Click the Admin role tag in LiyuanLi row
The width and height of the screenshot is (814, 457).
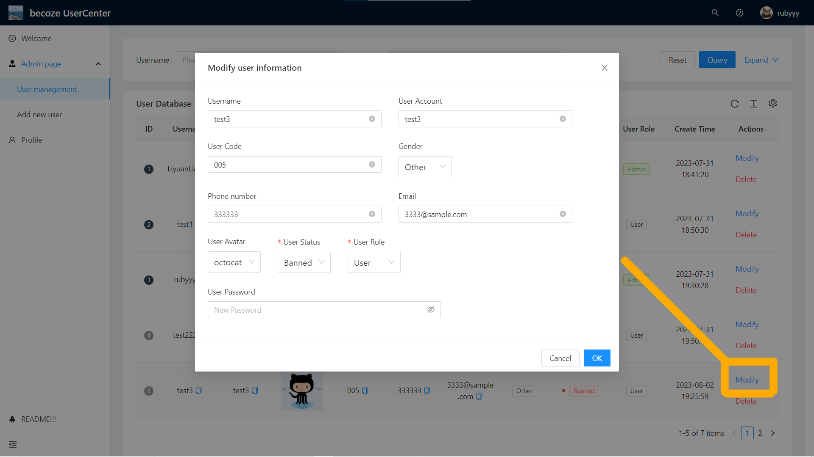point(636,169)
